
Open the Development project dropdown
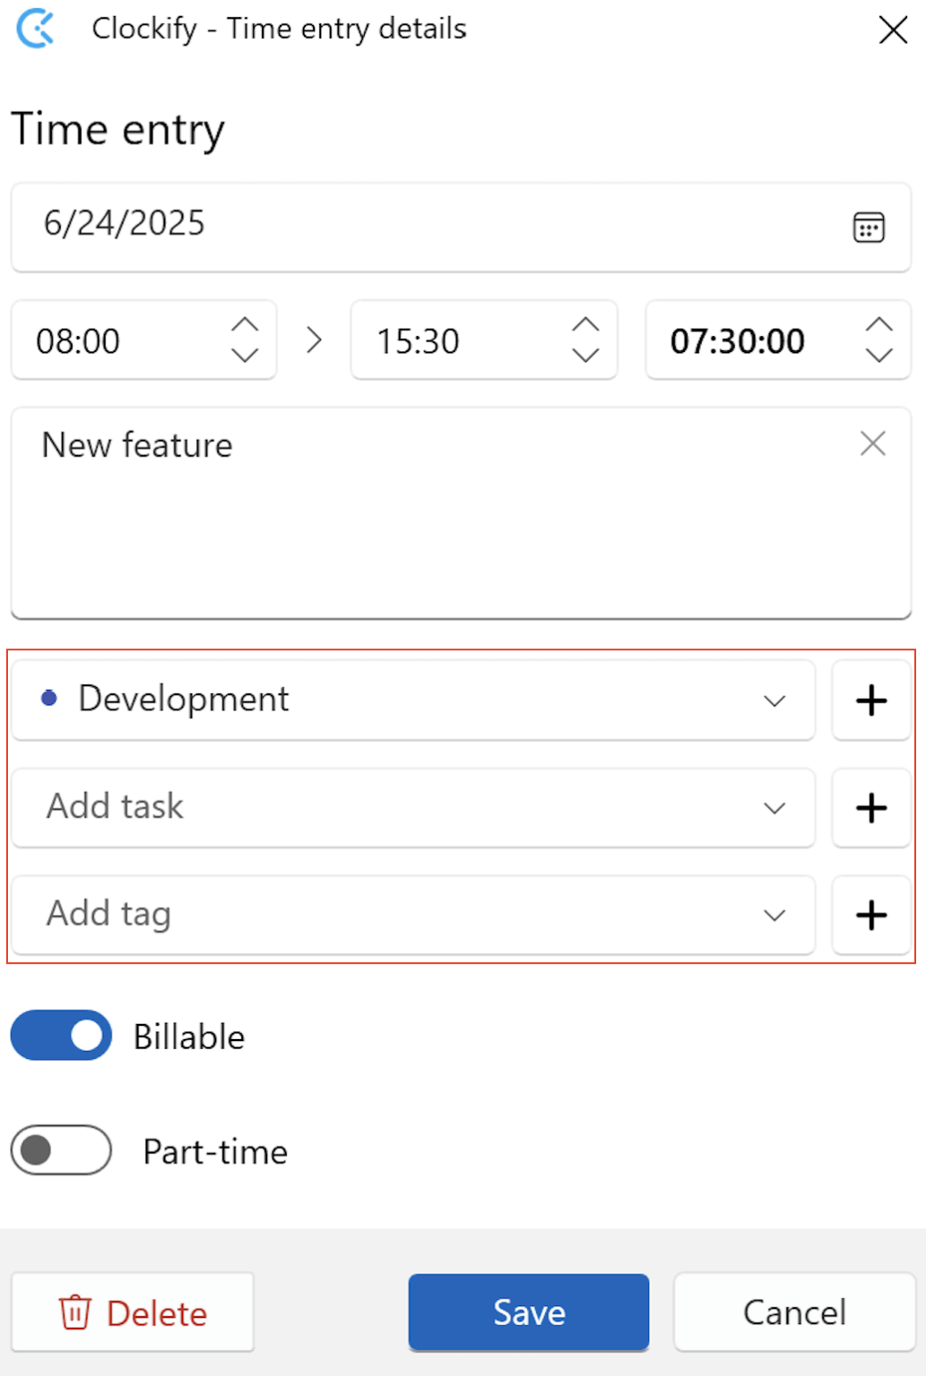(774, 701)
